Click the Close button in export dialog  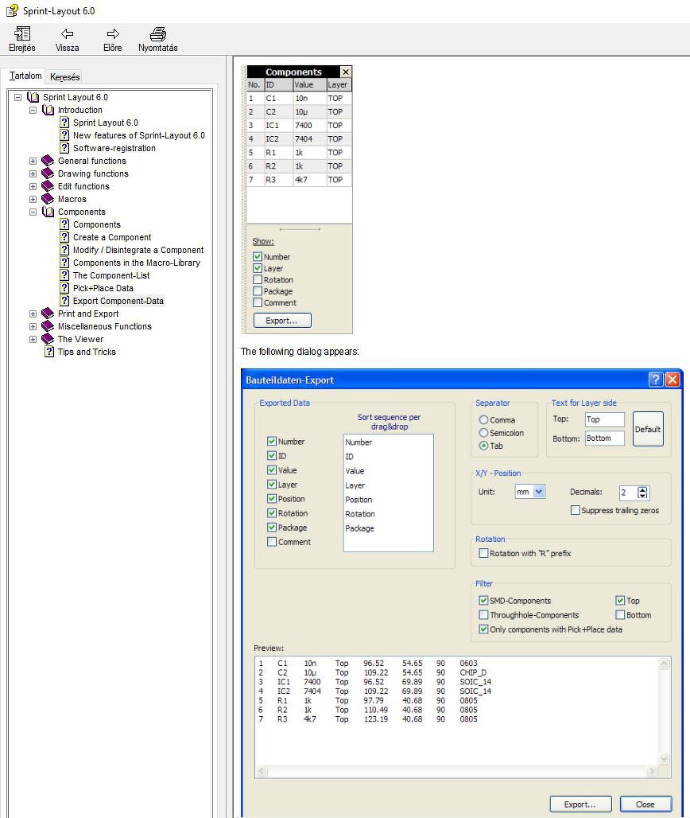[645, 804]
